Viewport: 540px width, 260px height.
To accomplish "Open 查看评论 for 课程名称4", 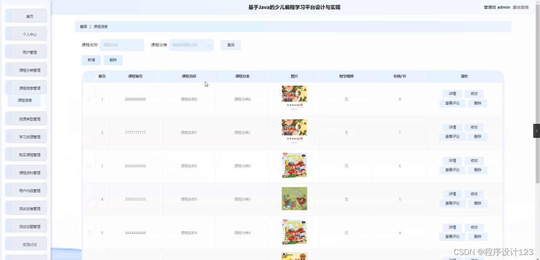I will click(452, 237).
